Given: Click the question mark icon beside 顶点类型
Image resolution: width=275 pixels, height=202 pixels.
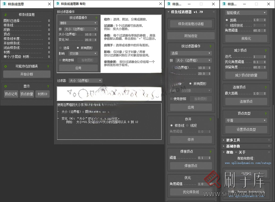Looking at the screenshot, I should (265, 114).
